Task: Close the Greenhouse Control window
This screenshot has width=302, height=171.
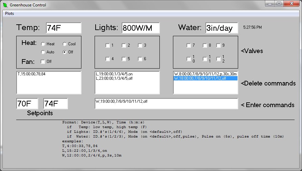Action: click(292, 4)
